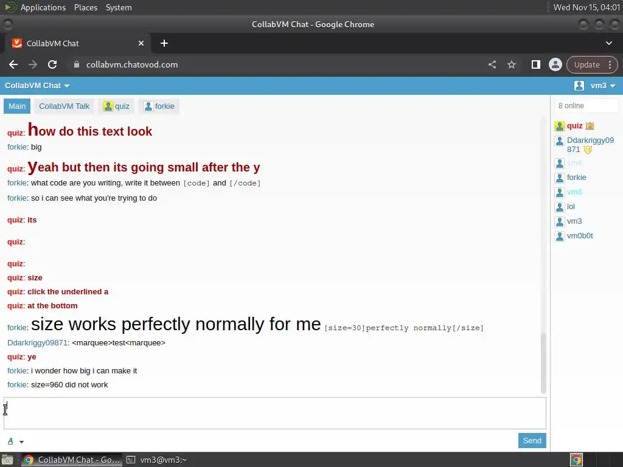Click the crown badge next to quiz
Image resolution: width=623 pixels, height=467 pixels.
pos(590,126)
